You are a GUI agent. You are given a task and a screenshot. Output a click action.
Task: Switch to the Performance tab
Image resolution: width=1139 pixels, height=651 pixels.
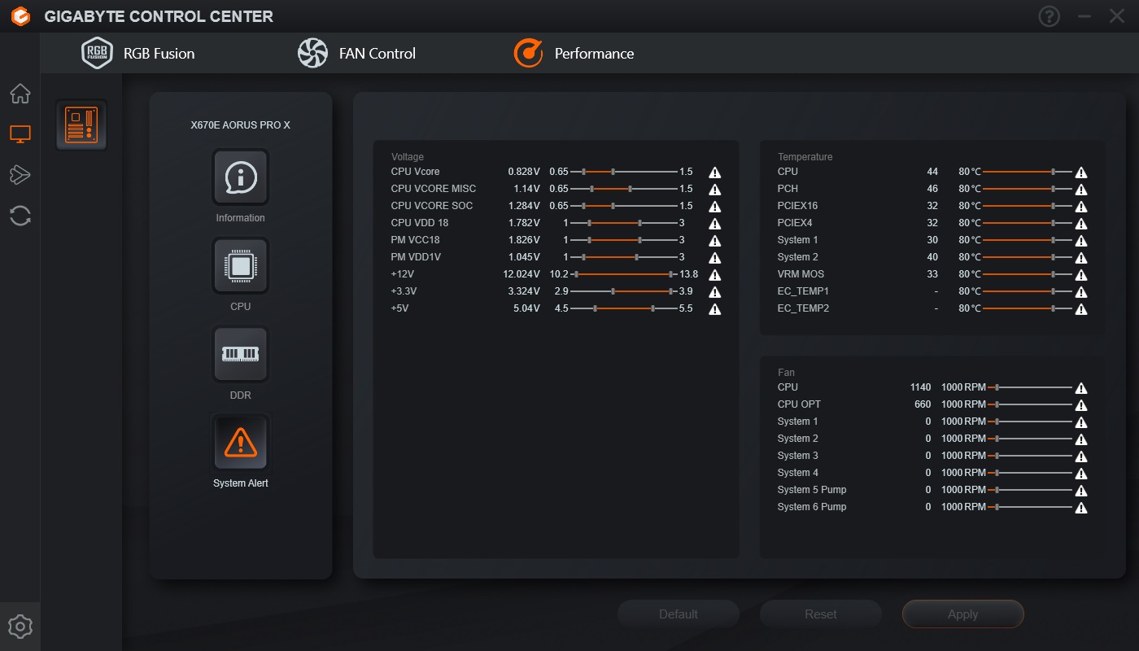tap(574, 54)
